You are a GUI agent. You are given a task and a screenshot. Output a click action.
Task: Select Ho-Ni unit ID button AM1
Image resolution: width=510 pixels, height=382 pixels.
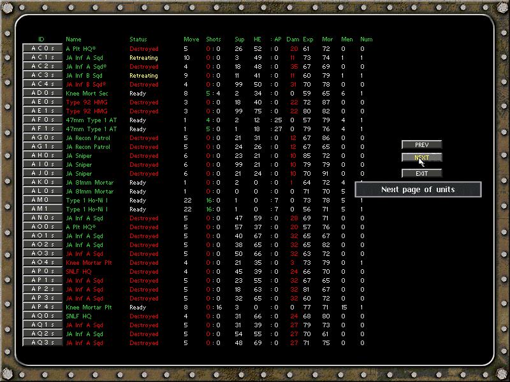tap(43, 209)
